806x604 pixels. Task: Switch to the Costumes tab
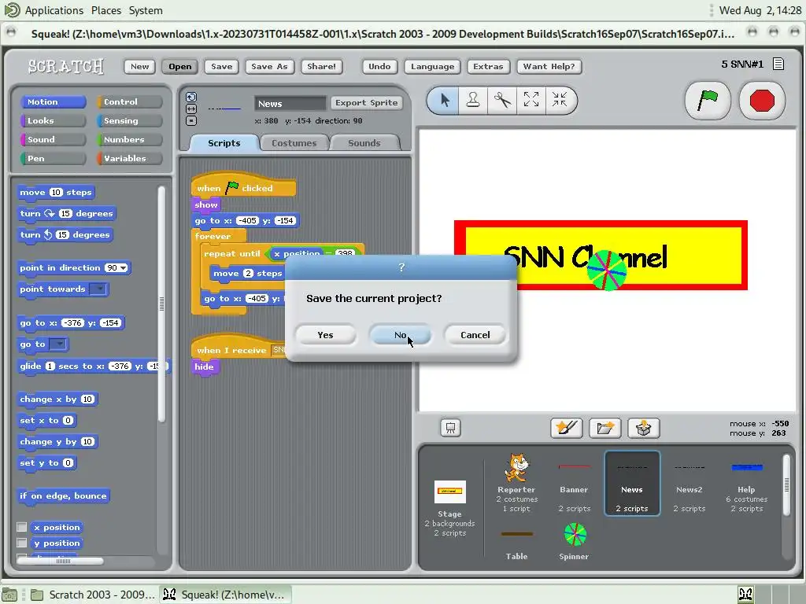click(x=294, y=143)
